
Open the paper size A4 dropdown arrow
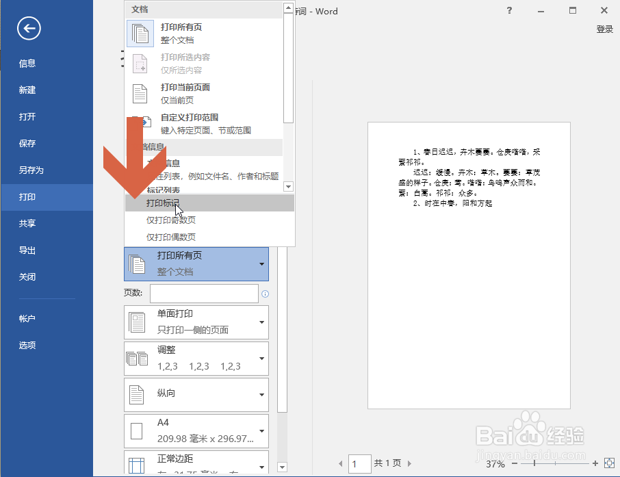260,431
